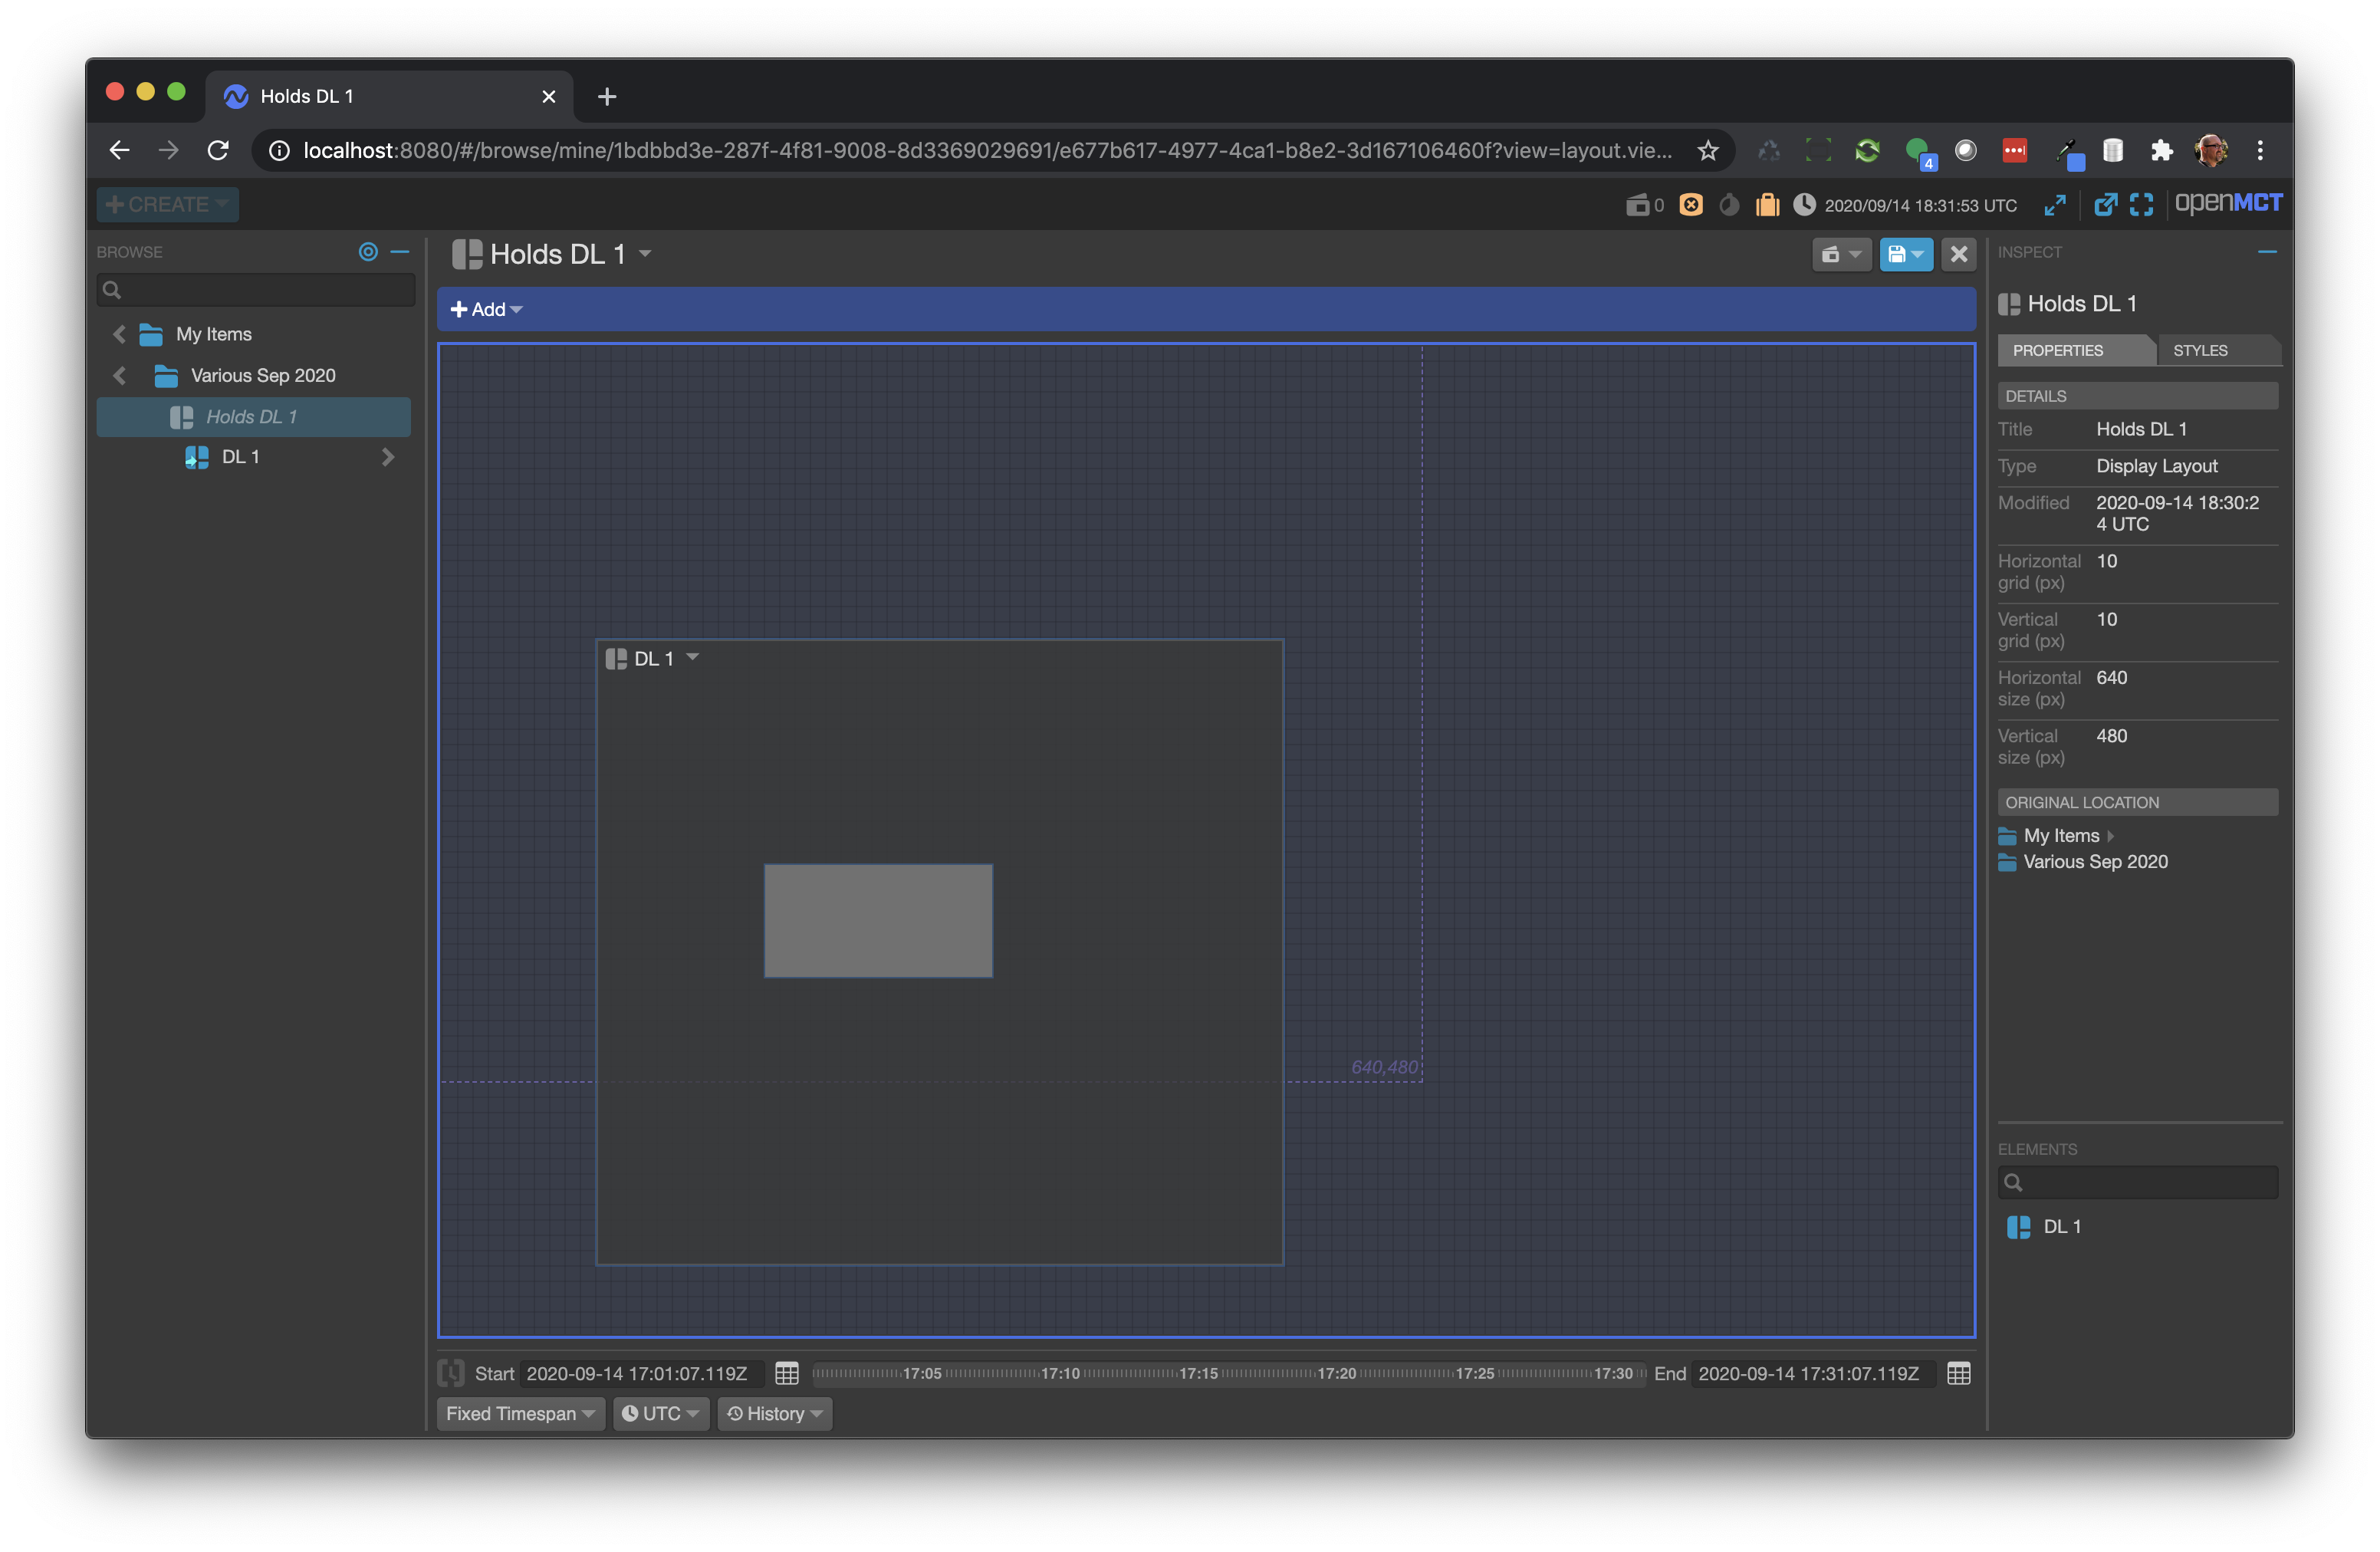This screenshot has height=1552, width=2380.
Task: Clear all notifications with the orange dismiss icon
Action: tap(1691, 204)
